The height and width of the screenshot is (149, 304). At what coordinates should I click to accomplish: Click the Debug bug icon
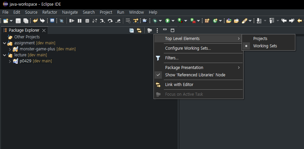(x=155, y=21)
